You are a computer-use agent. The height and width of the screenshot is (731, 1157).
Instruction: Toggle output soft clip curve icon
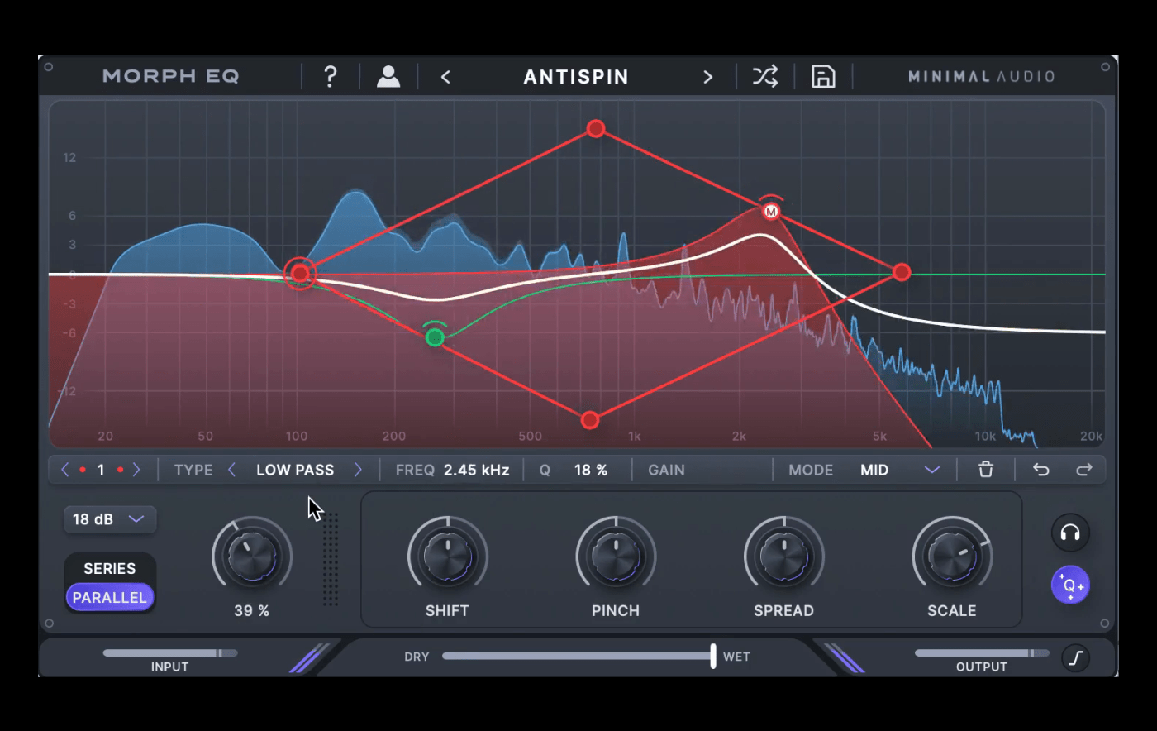[1075, 658]
